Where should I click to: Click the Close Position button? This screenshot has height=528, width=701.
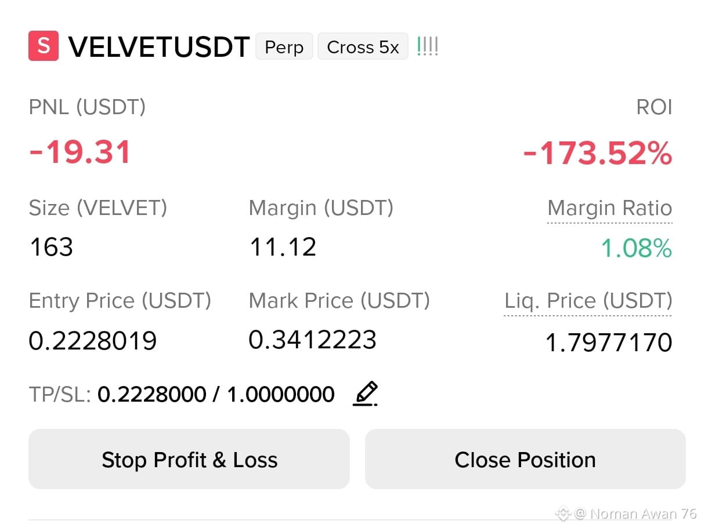click(x=525, y=460)
